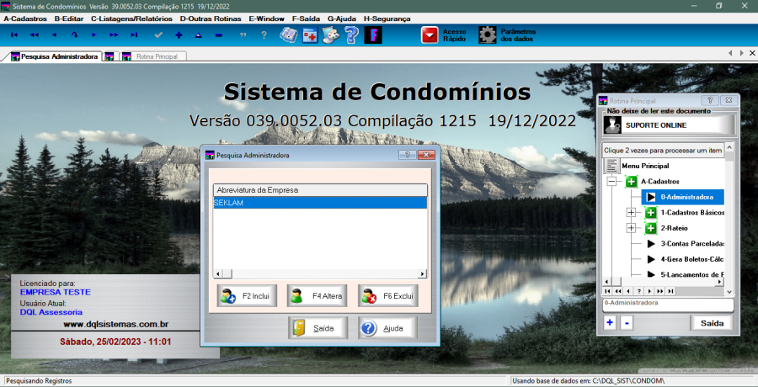
Task: Click the paint palette toolbar icon
Action: click(x=332, y=35)
